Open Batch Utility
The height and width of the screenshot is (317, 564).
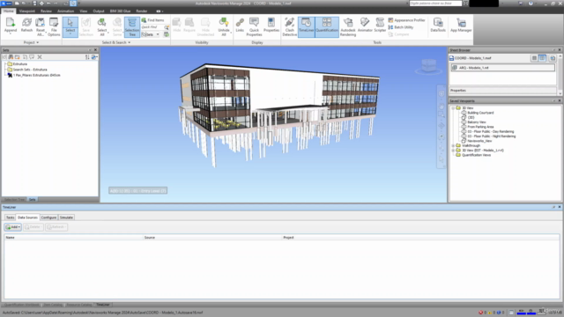coord(401,27)
